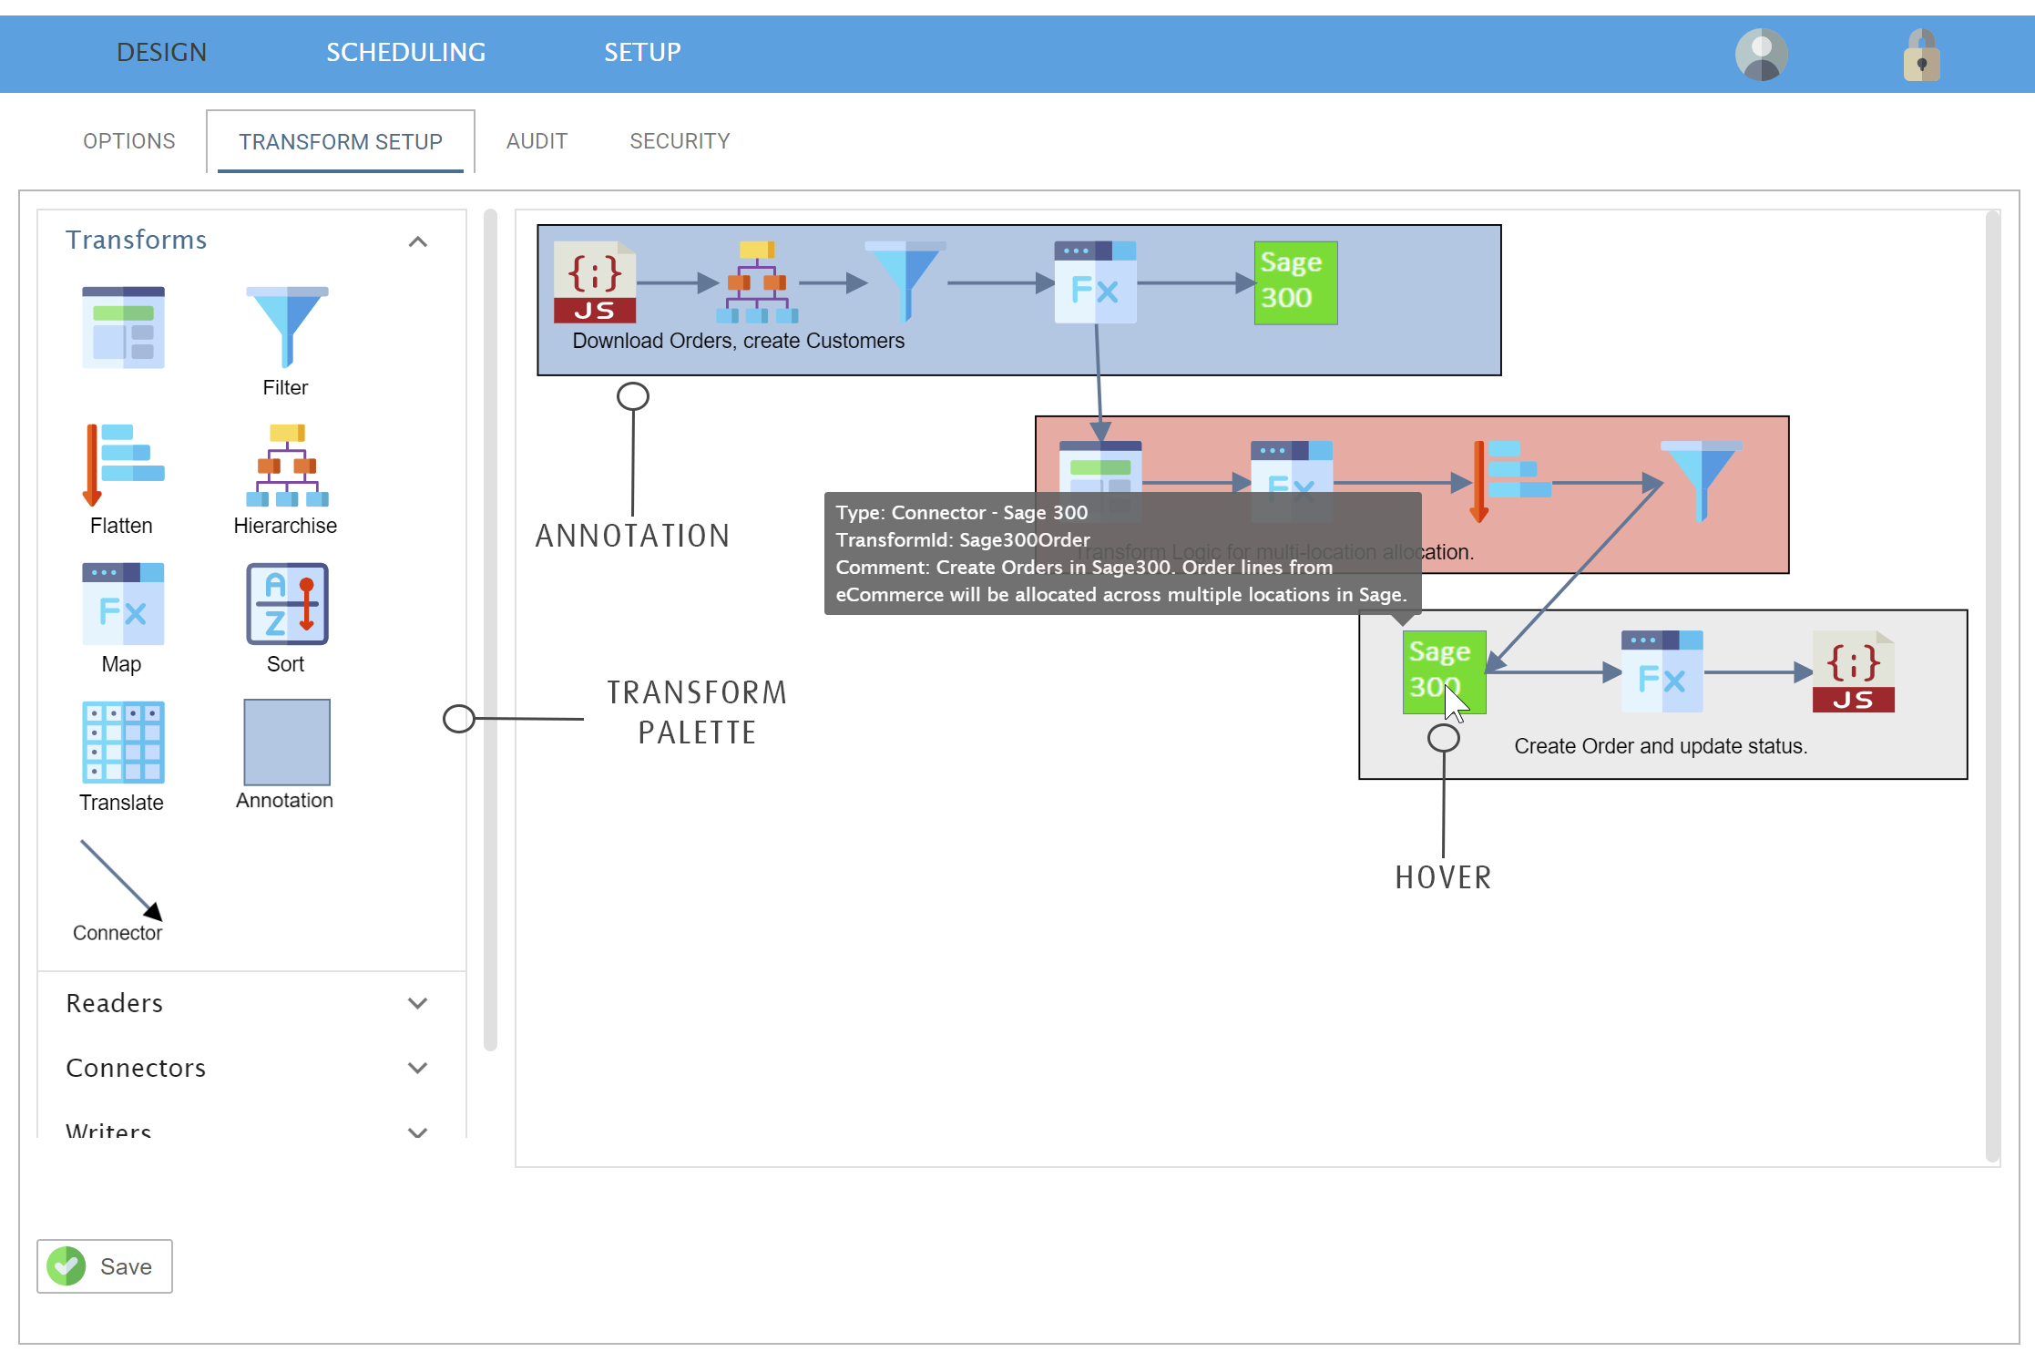Select the Flatten transform icon
Viewport: 2035px width, 1352px height.
(x=123, y=466)
